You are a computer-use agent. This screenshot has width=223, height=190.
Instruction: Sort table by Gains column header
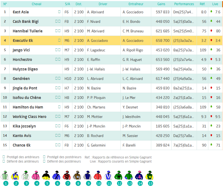161,4
